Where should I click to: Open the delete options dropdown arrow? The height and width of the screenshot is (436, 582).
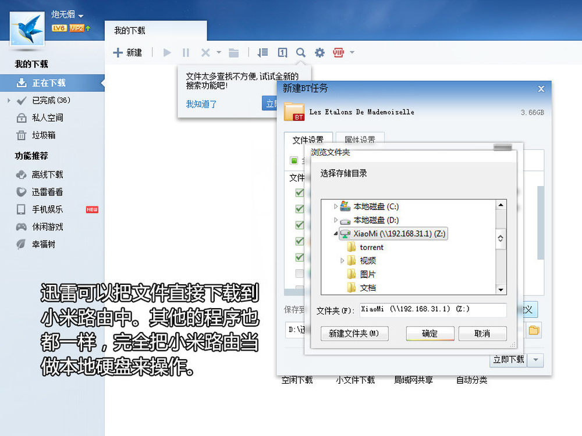point(219,52)
